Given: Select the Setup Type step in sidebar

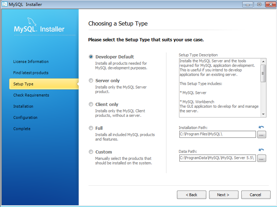Looking at the screenshot, I should 44,84.
